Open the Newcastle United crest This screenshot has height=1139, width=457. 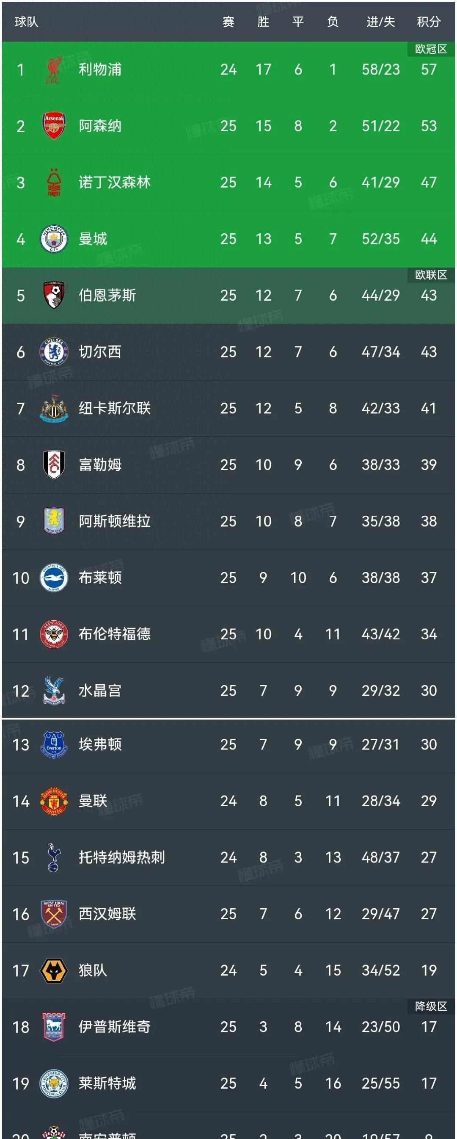pyautogui.click(x=53, y=408)
